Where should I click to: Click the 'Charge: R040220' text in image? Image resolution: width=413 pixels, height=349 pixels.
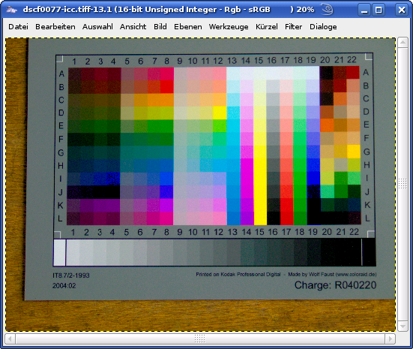pos(335,285)
